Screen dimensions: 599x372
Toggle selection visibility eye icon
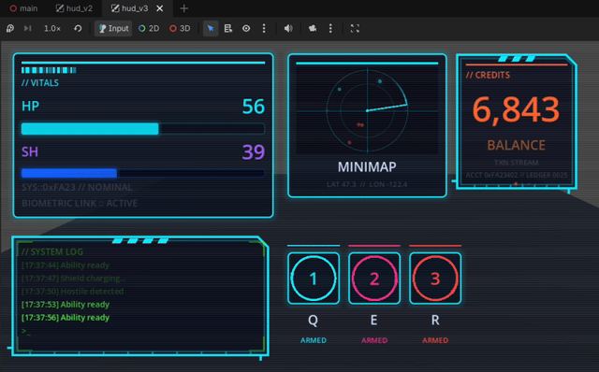(246, 28)
